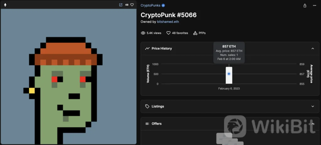Click the eye icon next to 5.4K views
Viewport: 321px width, 145px height.
[x=143, y=33]
